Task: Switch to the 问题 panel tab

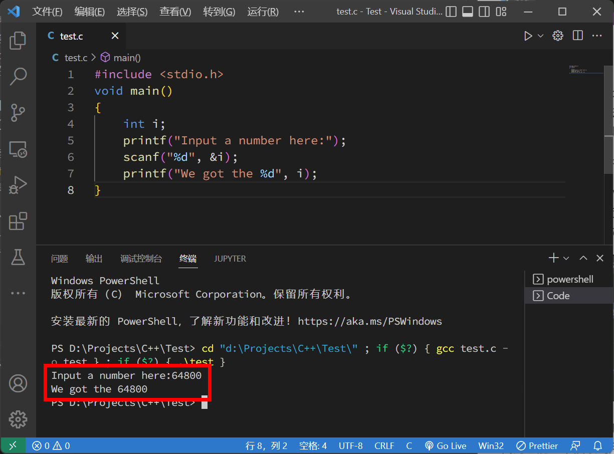Action: point(60,259)
